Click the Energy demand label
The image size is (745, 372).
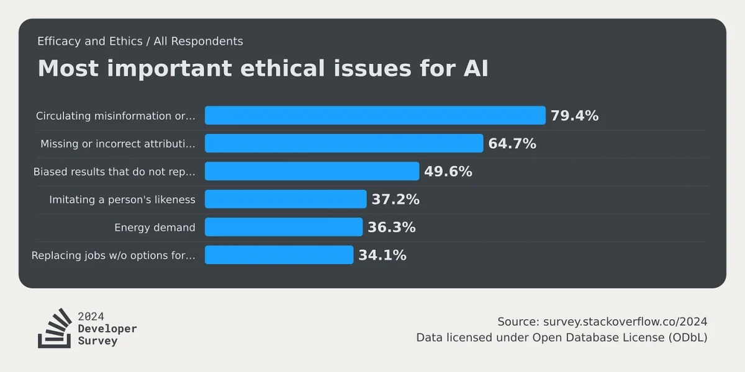[155, 228]
